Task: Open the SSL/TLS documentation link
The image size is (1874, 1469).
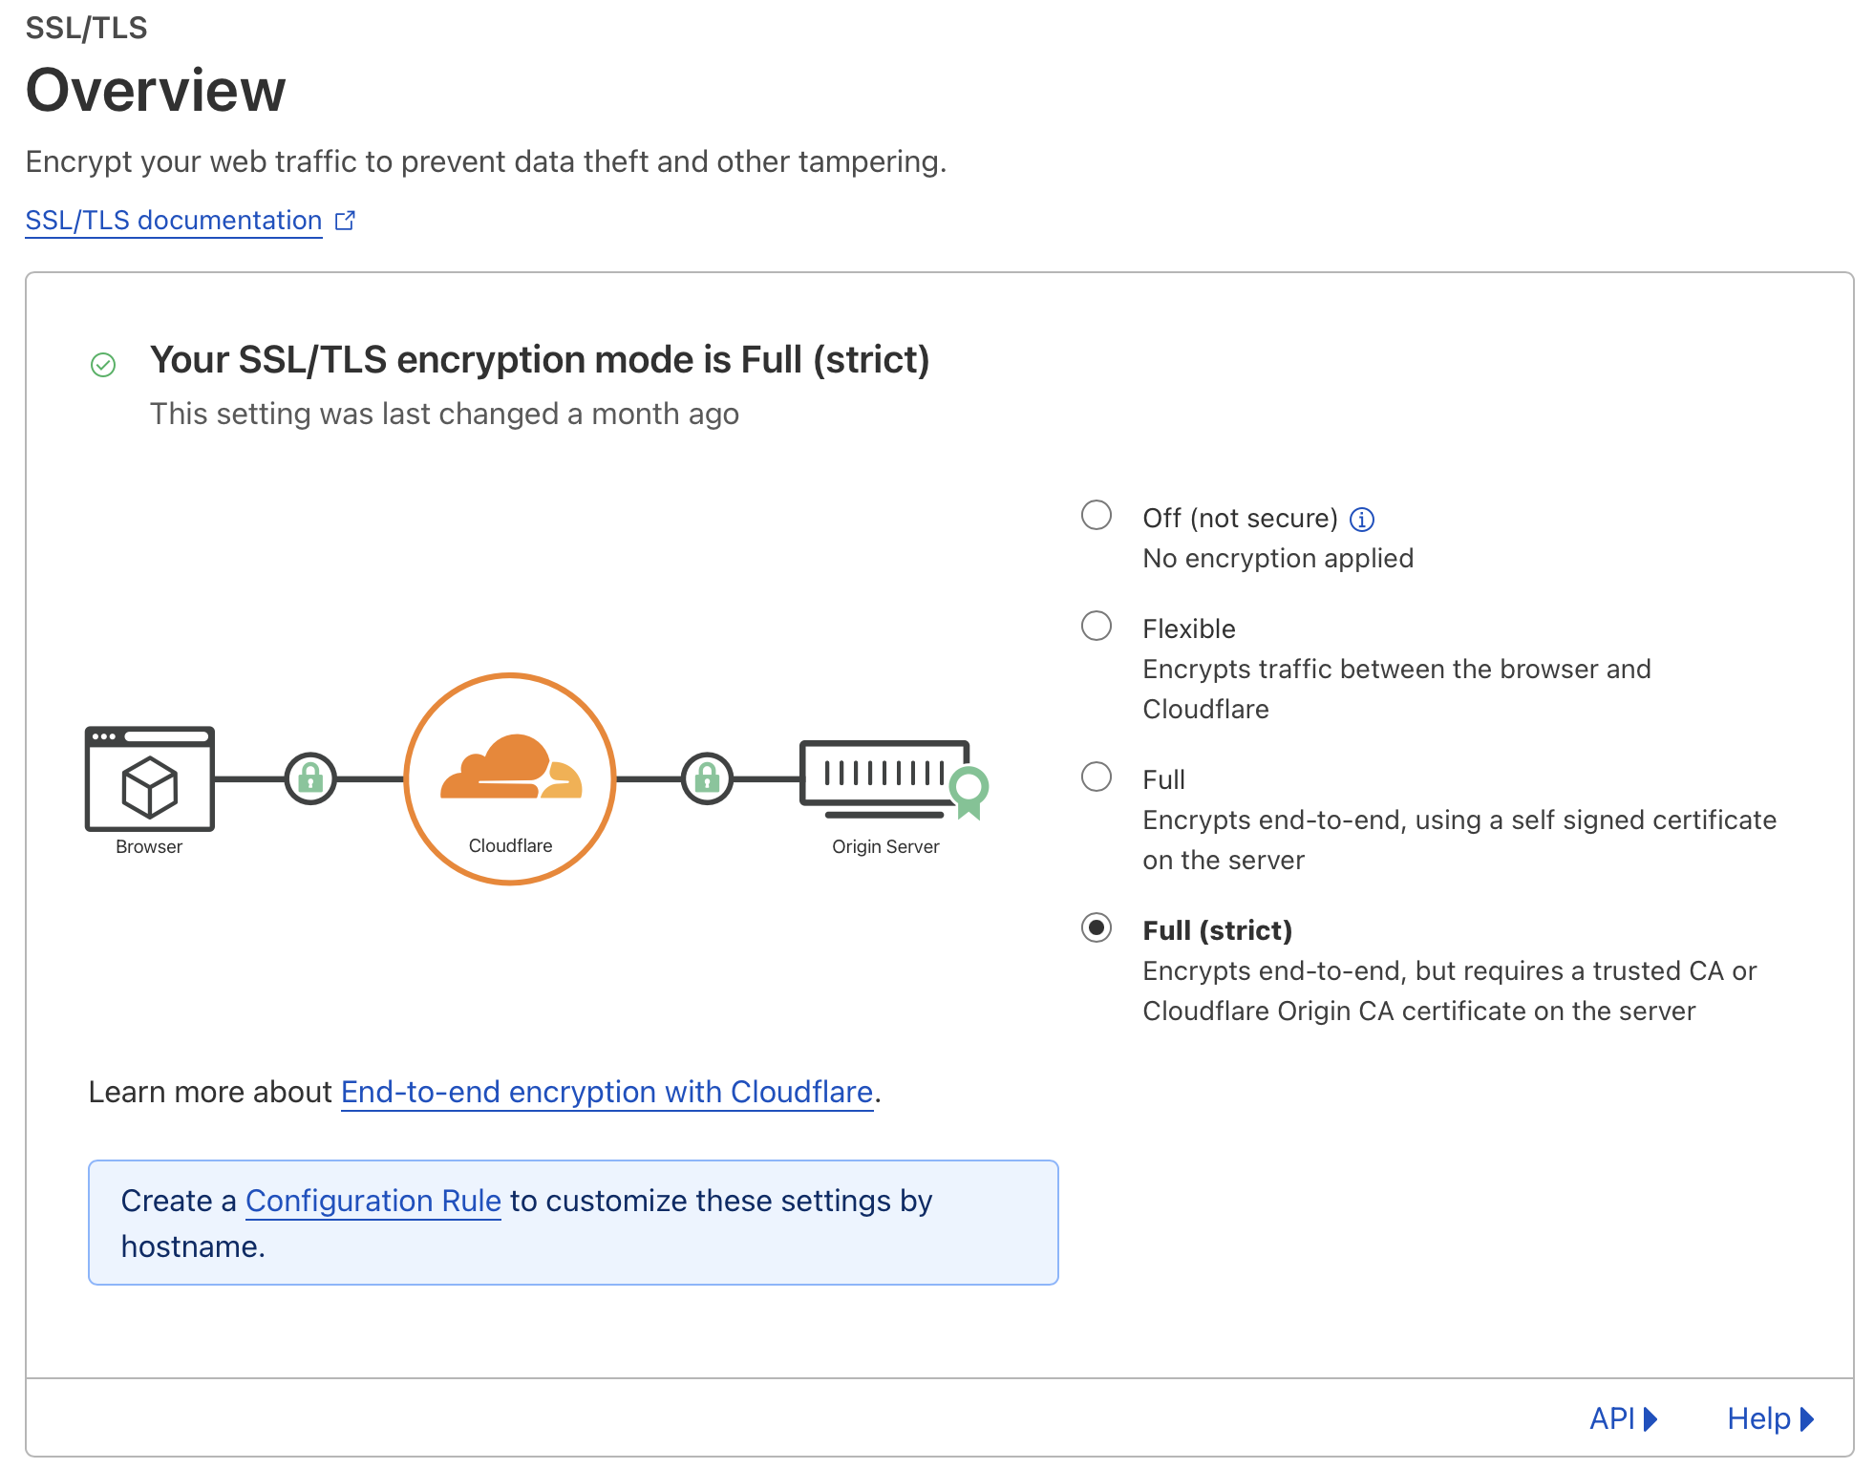Action: click(173, 221)
